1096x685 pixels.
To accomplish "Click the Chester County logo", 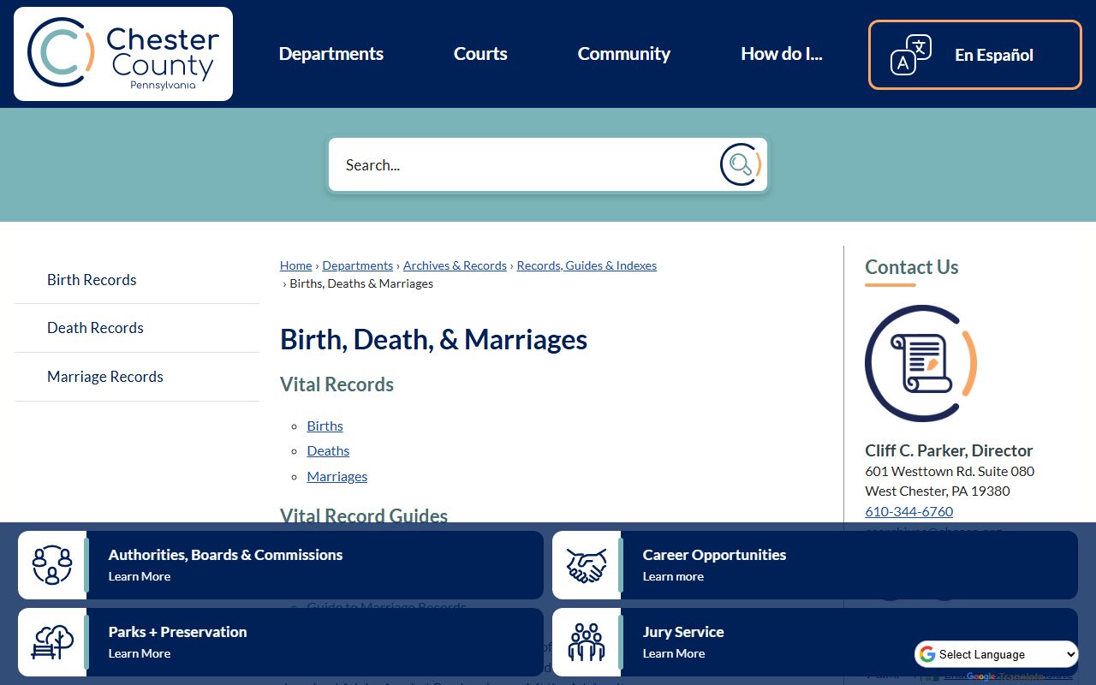I will click(123, 54).
